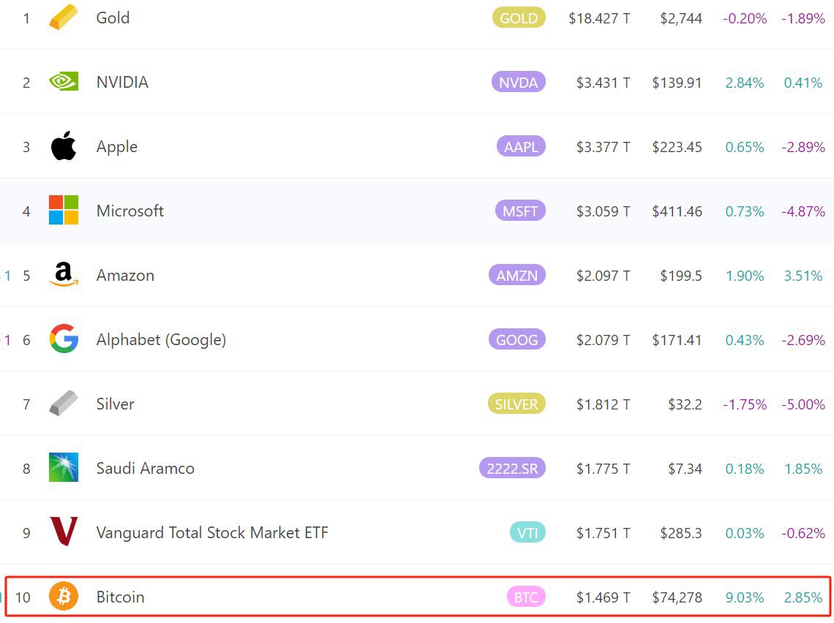The height and width of the screenshot is (623, 834).
Task: Click the GOLD ticker badge
Action: tap(519, 18)
